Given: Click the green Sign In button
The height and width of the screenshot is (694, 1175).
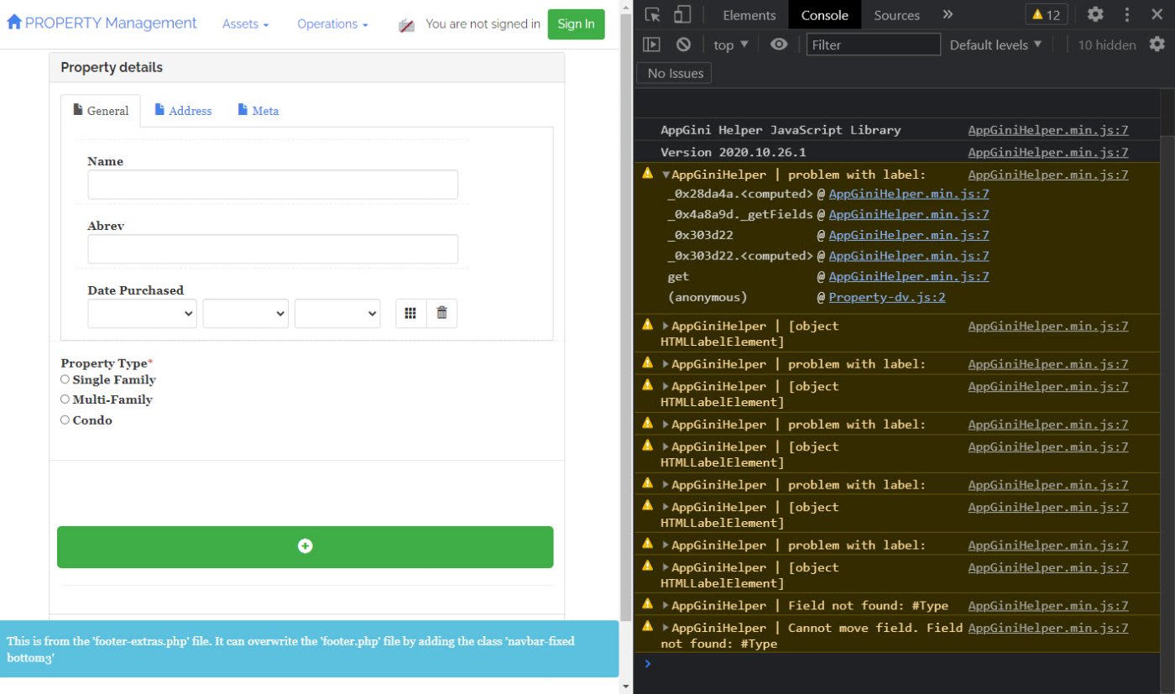Looking at the screenshot, I should pos(576,24).
